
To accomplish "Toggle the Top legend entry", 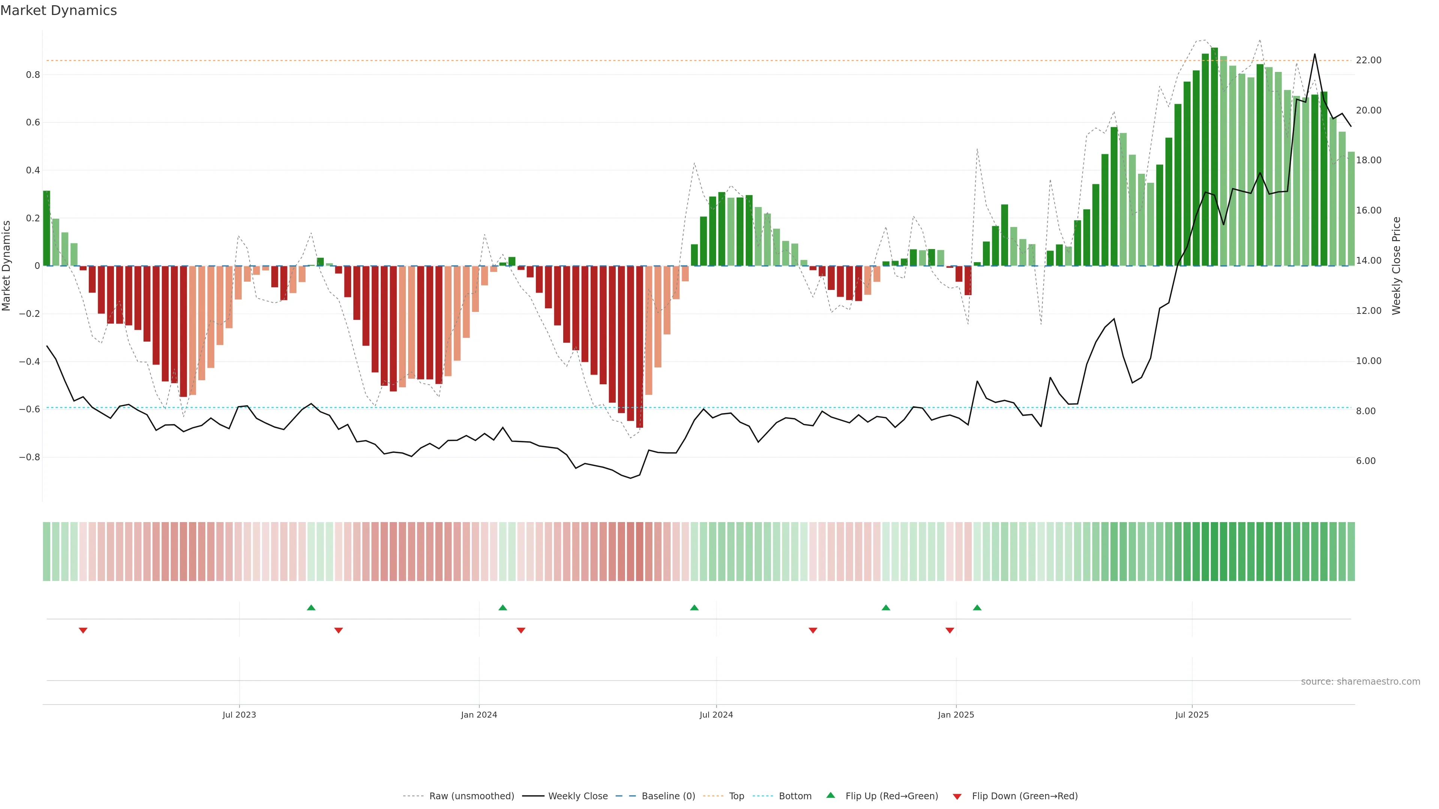I will pos(736,796).
